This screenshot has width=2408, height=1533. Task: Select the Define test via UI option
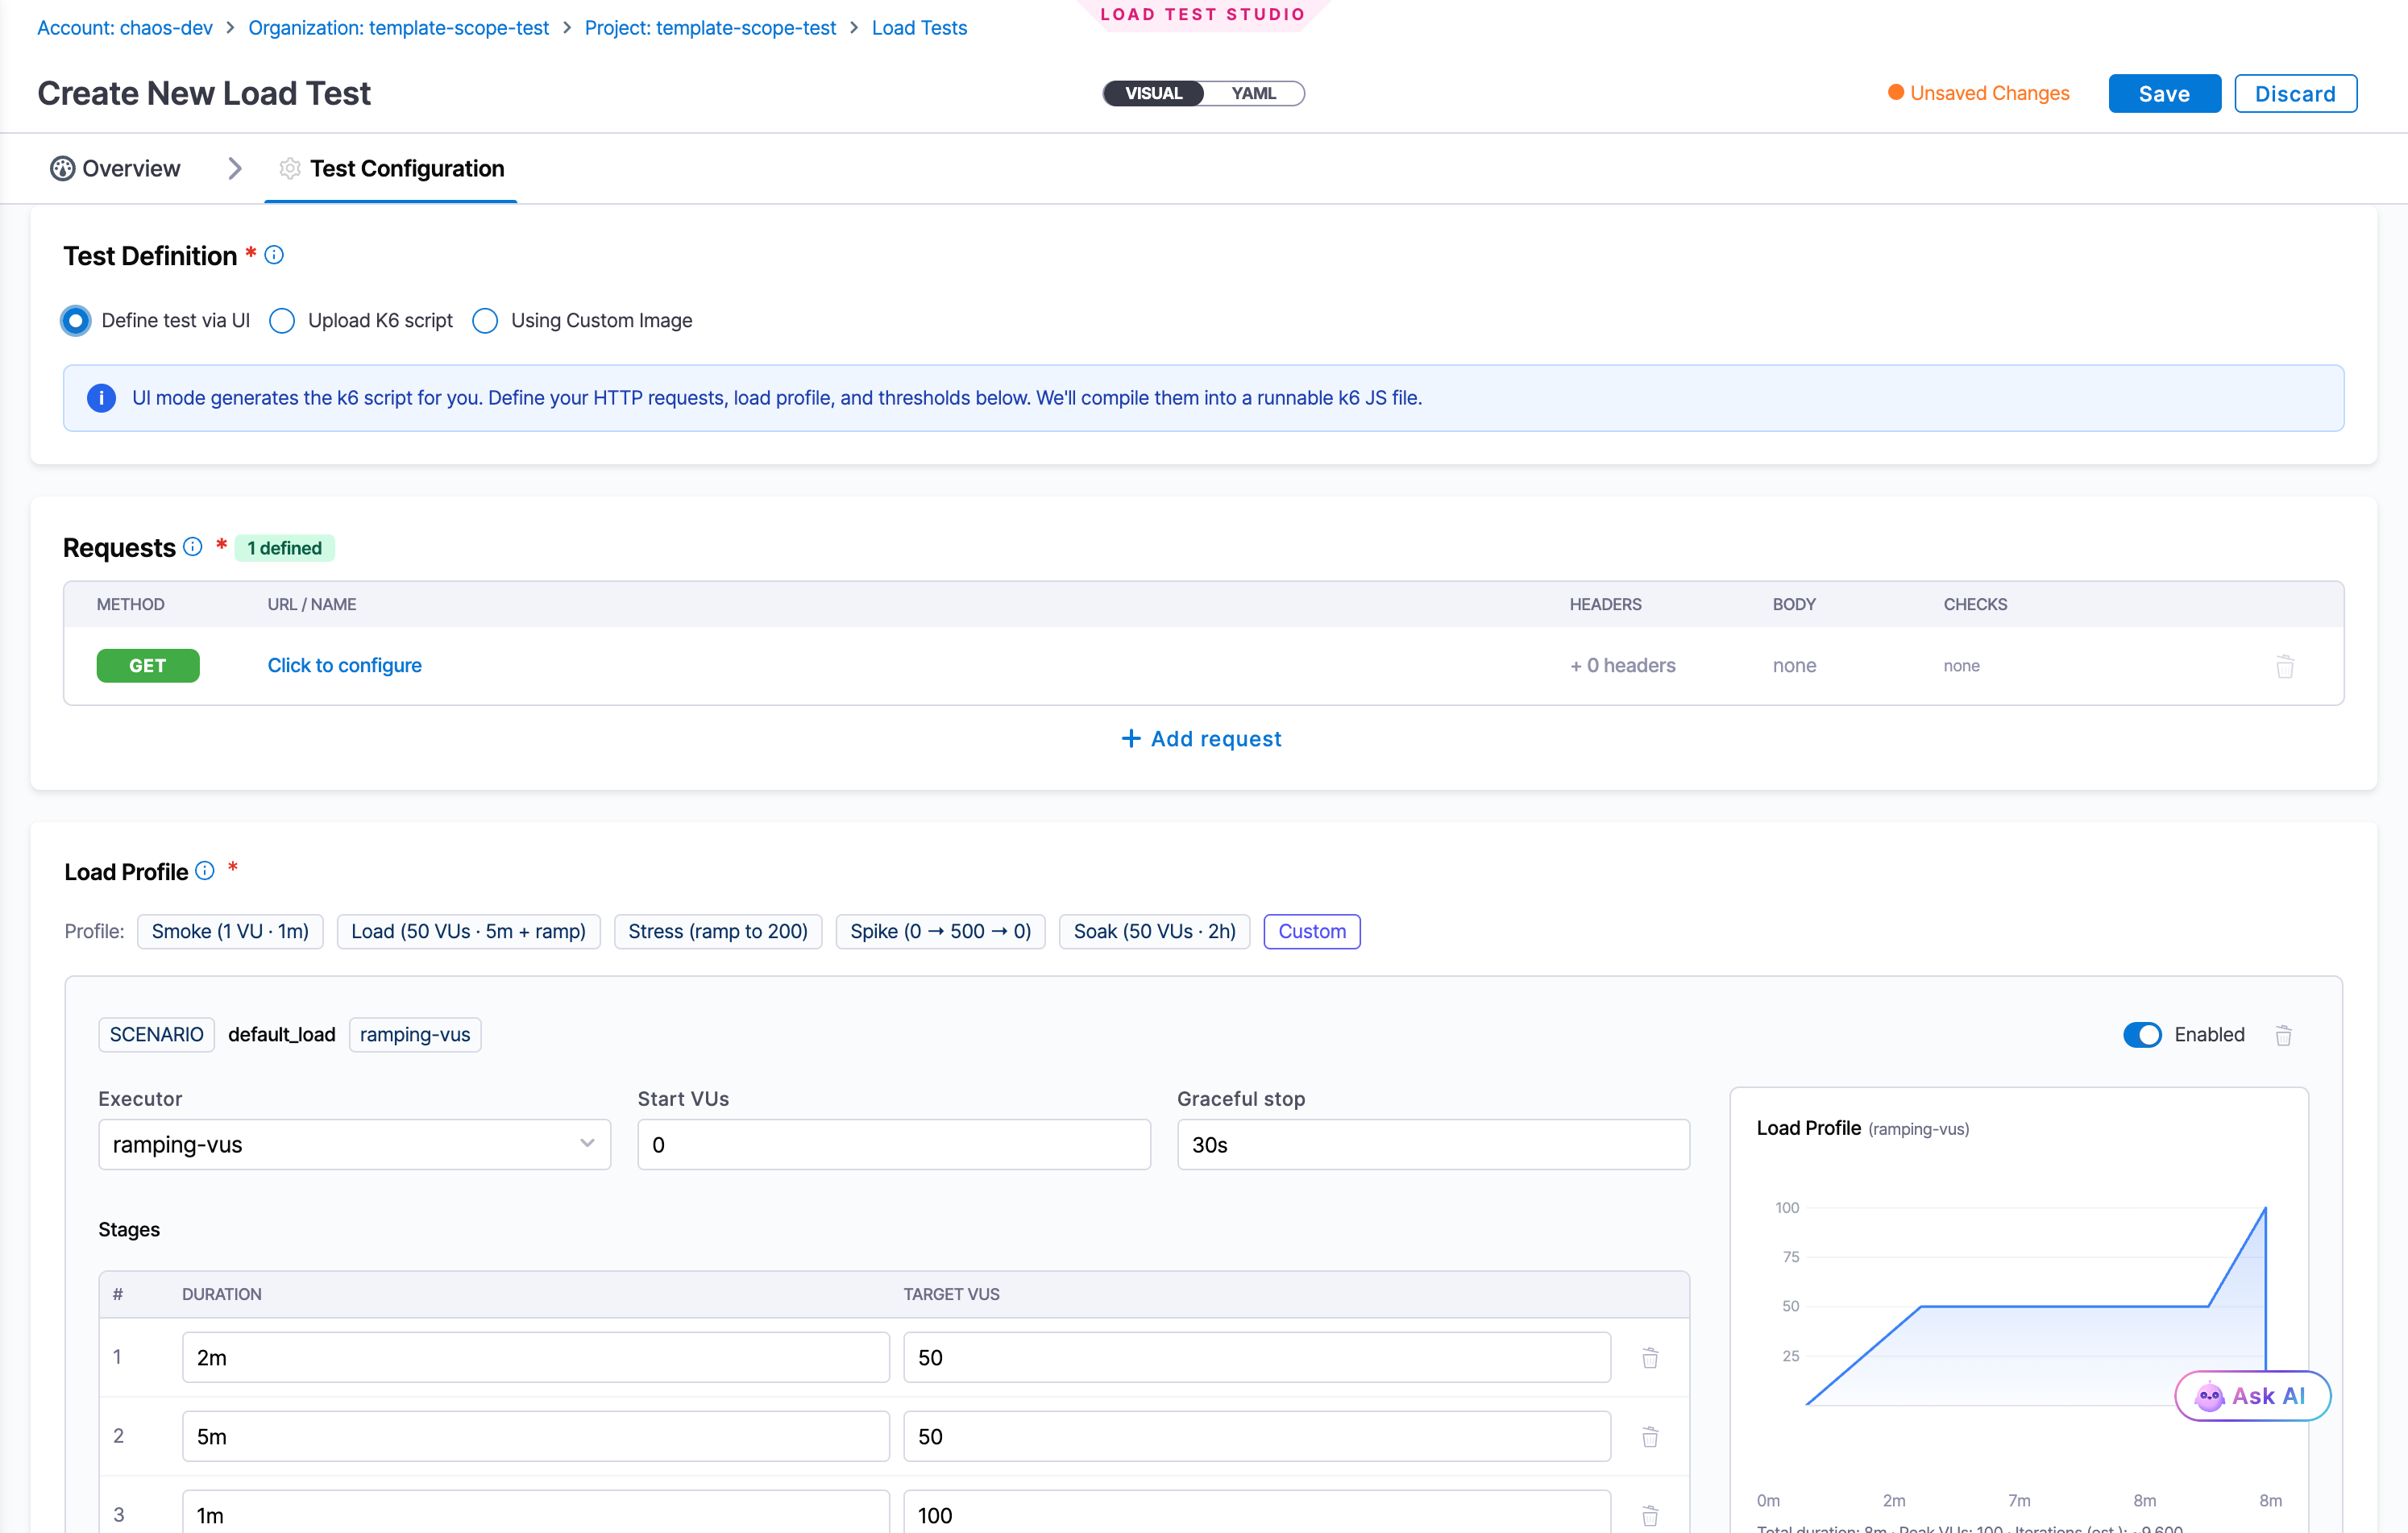point(75,321)
